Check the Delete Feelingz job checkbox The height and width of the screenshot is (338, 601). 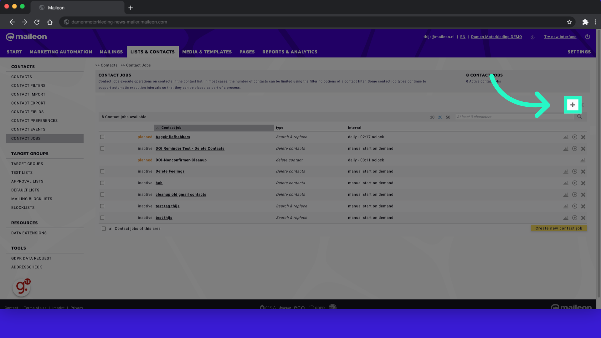(x=102, y=172)
